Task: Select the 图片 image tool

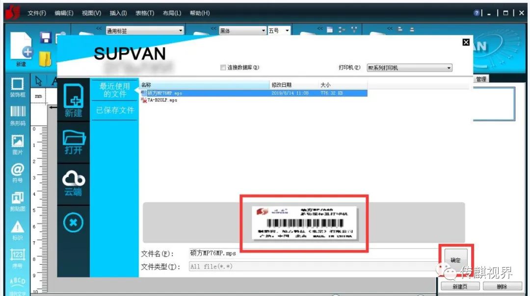Action: click(18, 144)
